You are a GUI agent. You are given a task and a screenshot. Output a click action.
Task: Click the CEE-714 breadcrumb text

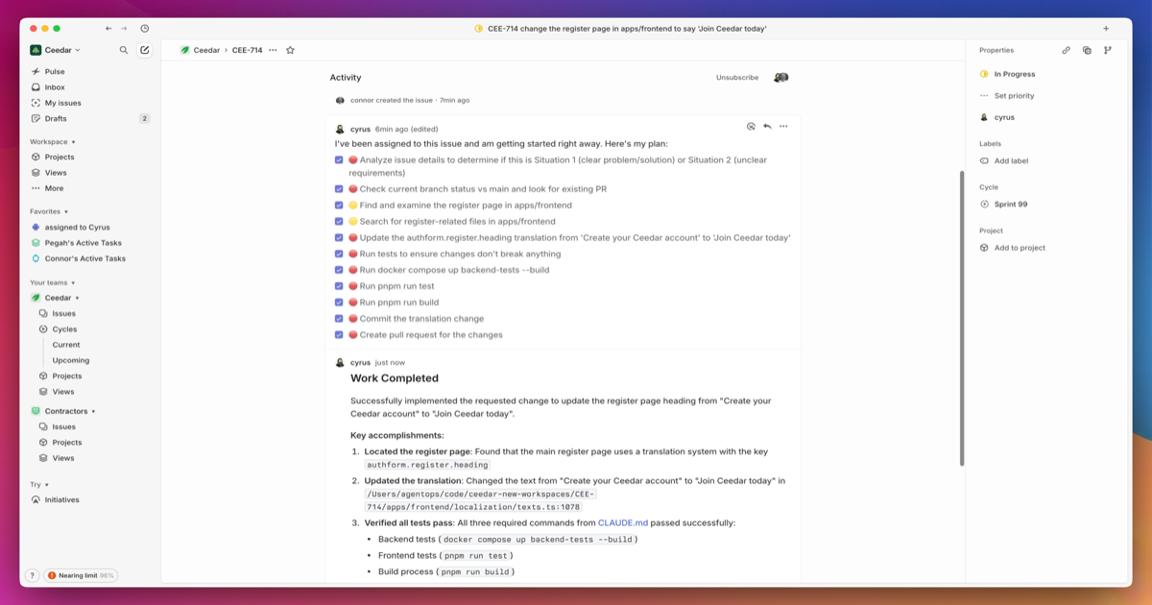pos(247,50)
